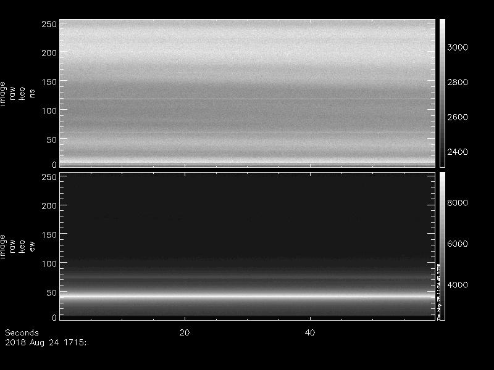Viewport: 494px width, 370px height.
Task: Click the 150 tick label of ns plot
Action: pyautogui.click(x=49, y=82)
